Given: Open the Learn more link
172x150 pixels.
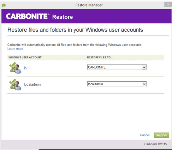Looking at the screenshot, I should click(15, 49).
